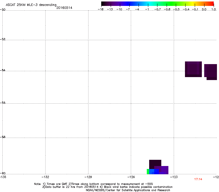
Task: Click the colorbar label "-0.6"
Action: point(167,9)
